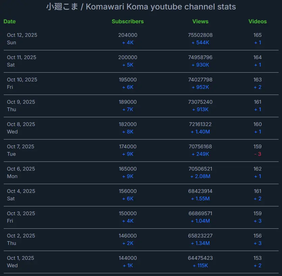Click the 74027798 views value

coord(200,80)
